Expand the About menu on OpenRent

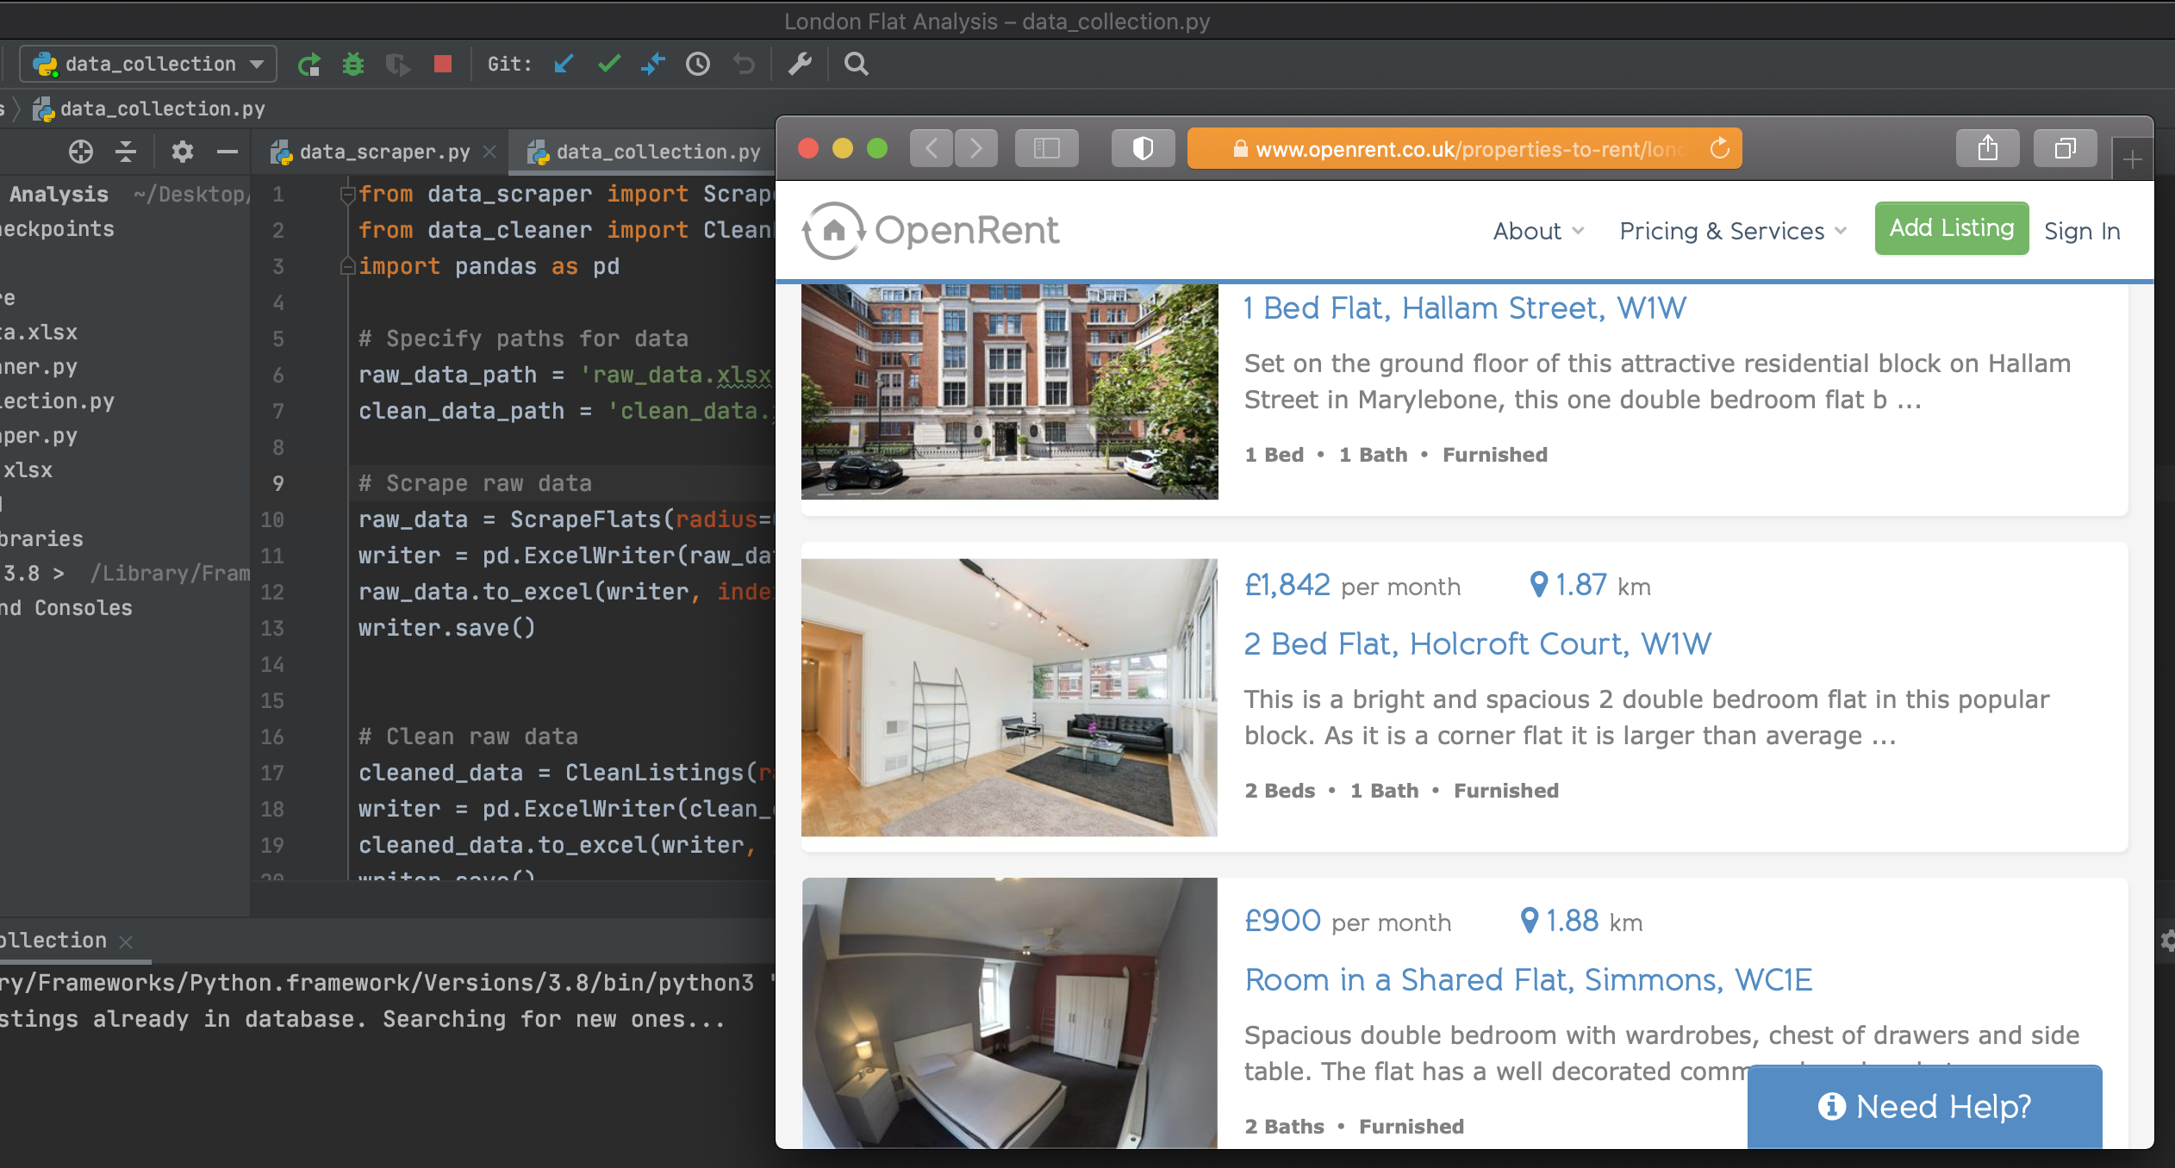tap(1538, 231)
